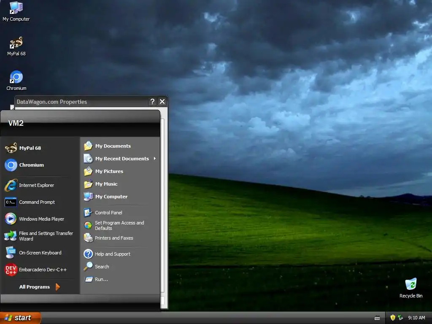The width and height of the screenshot is (432, 324).
Task: Open the Recycle Bin on desktop
Action: tap(411, 288)
